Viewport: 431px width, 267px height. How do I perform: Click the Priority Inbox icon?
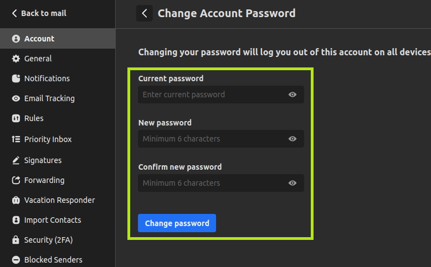(16, 139)
